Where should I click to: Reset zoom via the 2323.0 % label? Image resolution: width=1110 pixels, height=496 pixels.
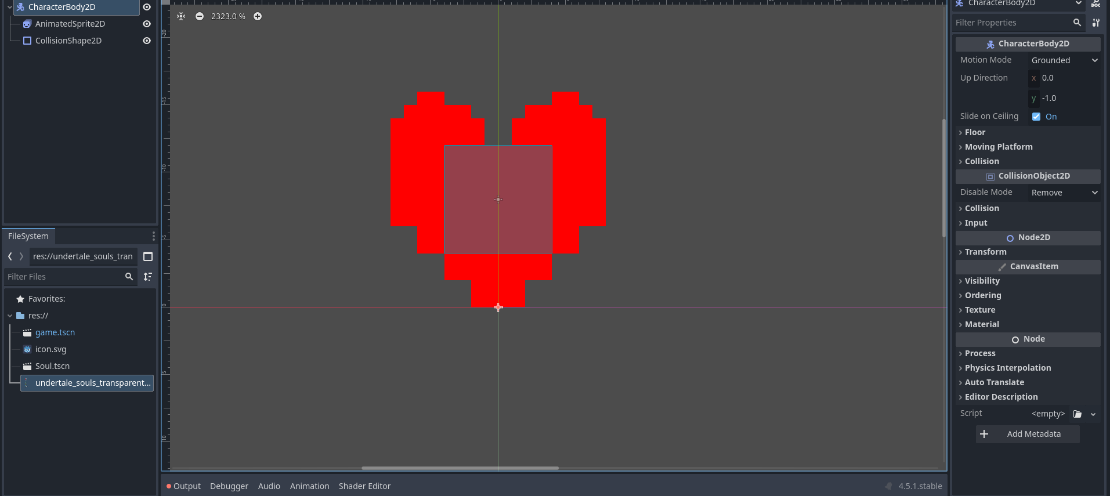[x=228, y=16]
